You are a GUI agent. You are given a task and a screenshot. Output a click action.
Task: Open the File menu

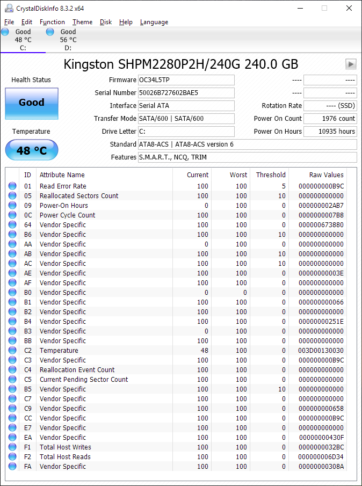(9, 22)
